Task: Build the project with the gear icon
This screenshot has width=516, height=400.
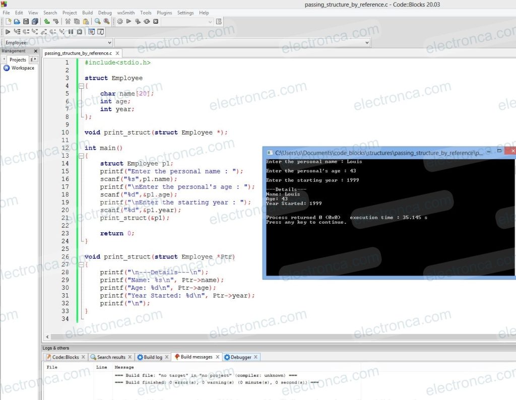Action: click(120, 21)
